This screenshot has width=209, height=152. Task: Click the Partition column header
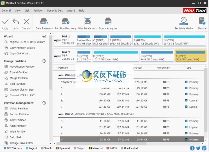63,68
